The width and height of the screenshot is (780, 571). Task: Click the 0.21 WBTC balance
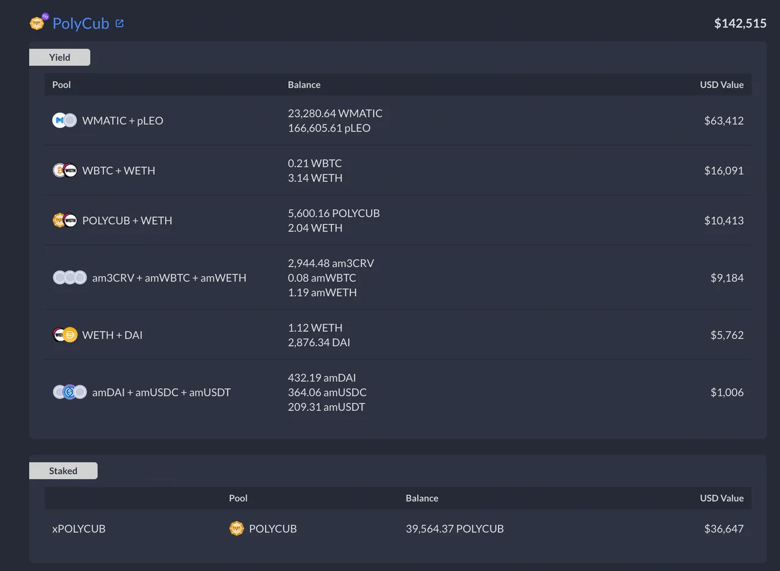pos(315,163)
